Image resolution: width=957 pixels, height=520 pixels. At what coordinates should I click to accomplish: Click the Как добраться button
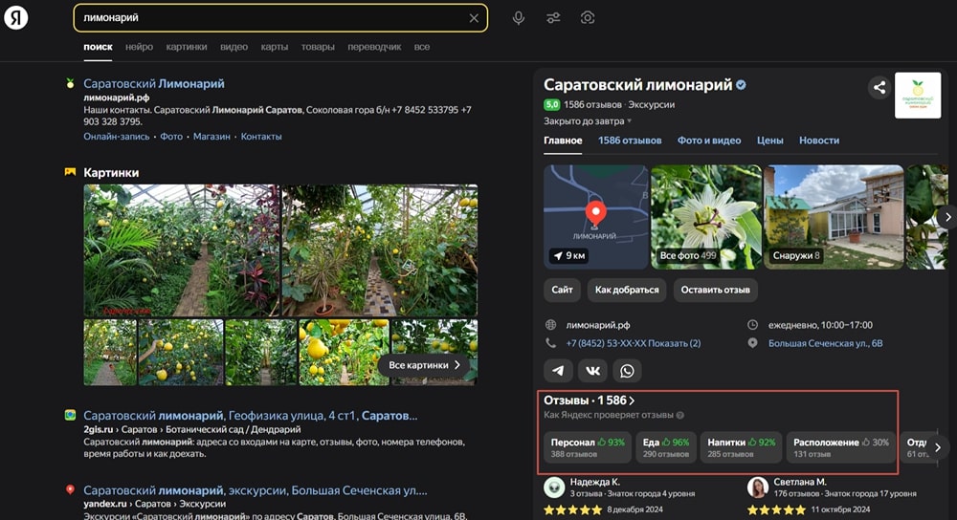click(x=627, y=290)
